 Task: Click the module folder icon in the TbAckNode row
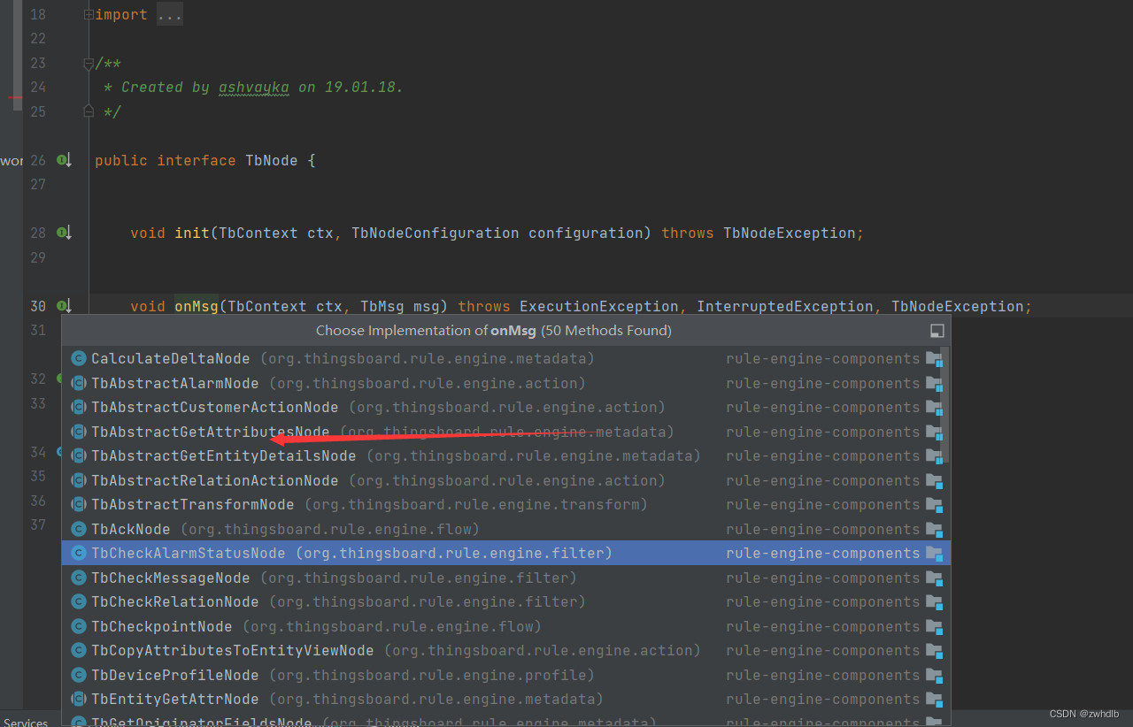934,529
